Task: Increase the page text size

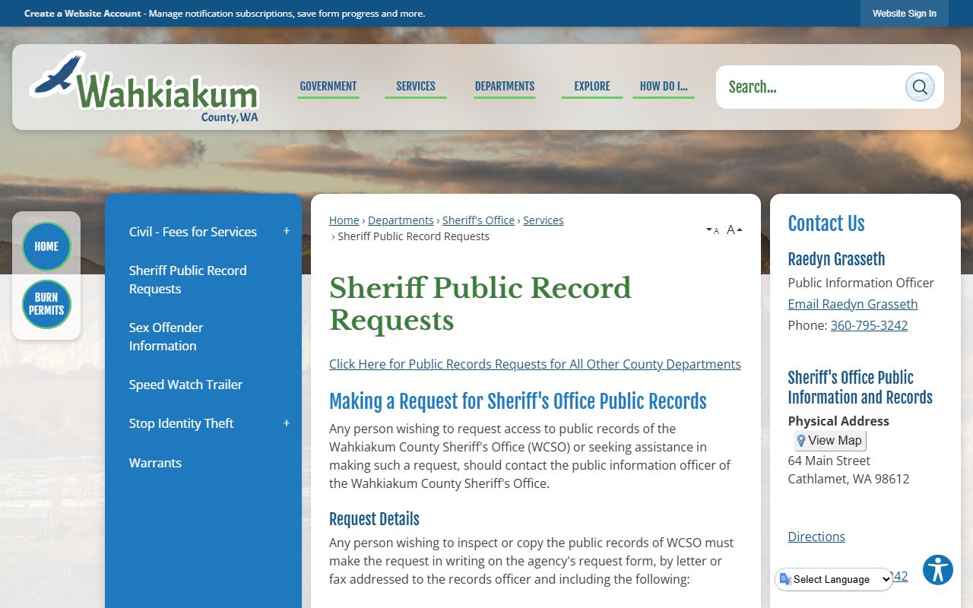Action: pos(734,230)
